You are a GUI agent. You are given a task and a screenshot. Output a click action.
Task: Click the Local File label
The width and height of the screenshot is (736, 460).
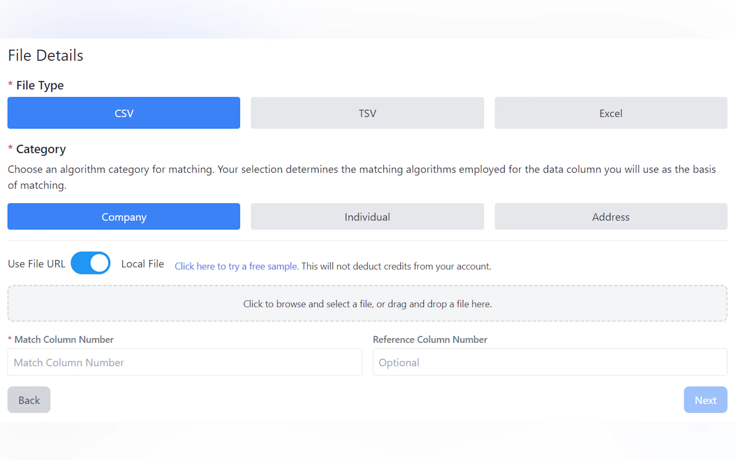tap(142, 264)
